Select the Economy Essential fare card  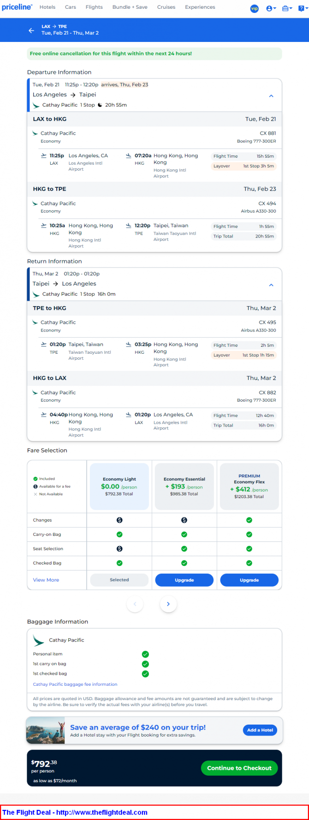pyautogui.click(x=184, y=487)
